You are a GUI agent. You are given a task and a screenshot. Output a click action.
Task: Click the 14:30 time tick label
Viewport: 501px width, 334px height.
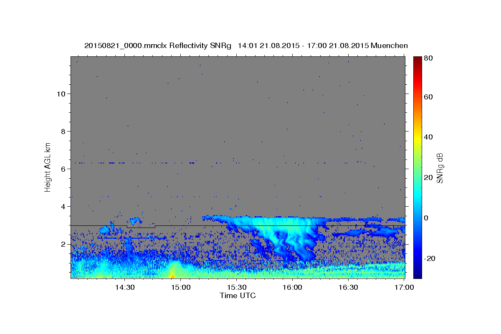click(125, 288)
